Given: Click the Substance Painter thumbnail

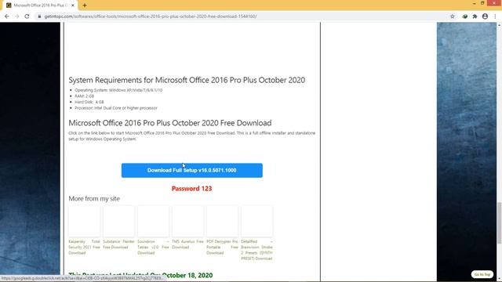Looking at the screenshot, I should pyautogui.click(x=118, y=221).
